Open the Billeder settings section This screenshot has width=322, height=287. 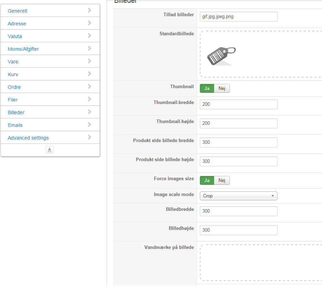(16, 112)
